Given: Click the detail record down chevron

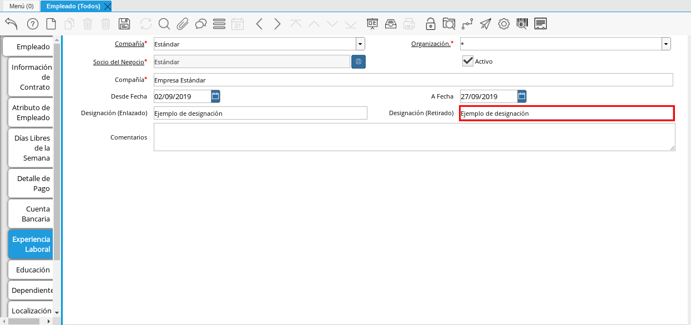Looking at the screenshot, I should click(x=332, y=24).
